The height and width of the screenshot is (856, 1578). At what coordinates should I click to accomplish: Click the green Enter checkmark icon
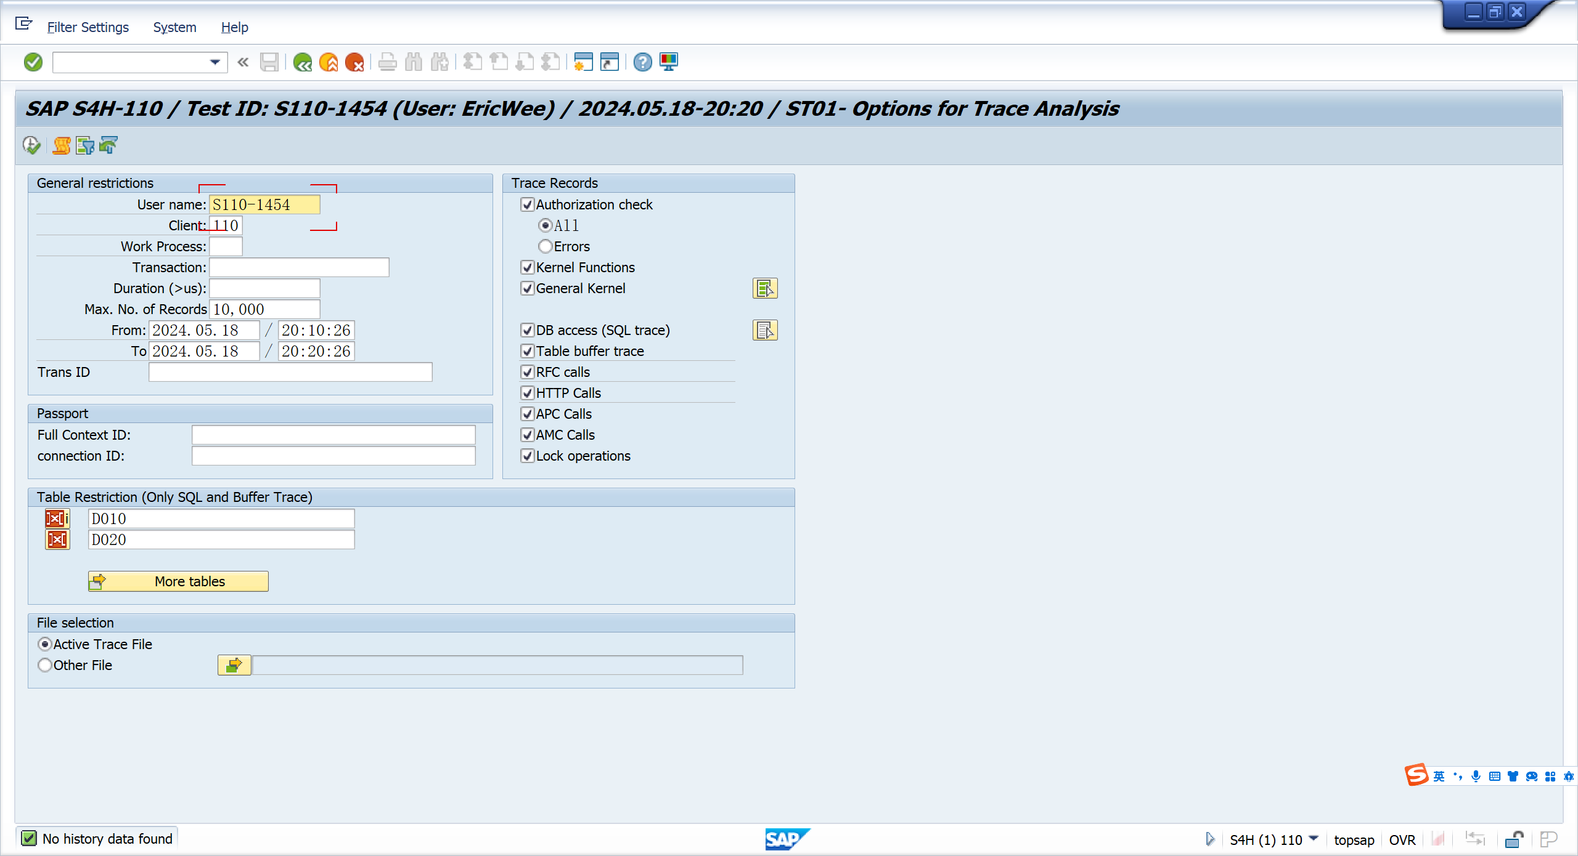(x=33, y=62)
